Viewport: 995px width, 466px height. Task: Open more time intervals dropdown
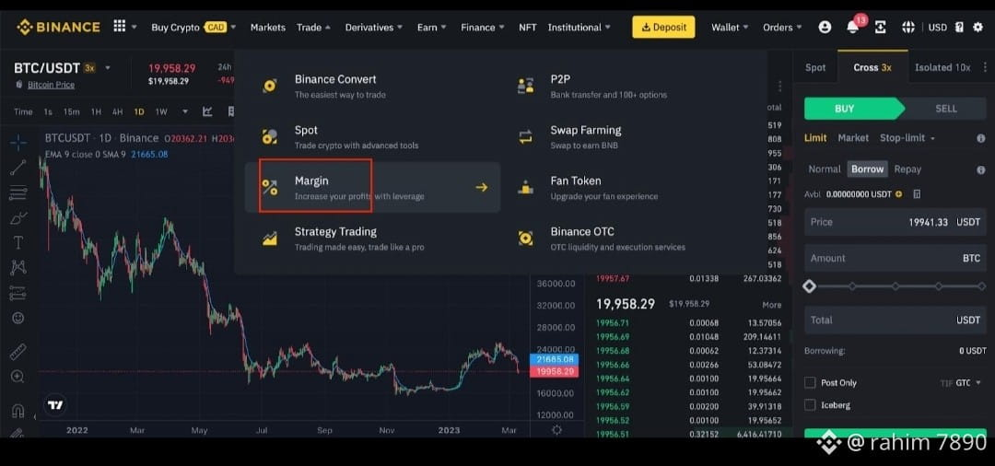coord(185,111)
